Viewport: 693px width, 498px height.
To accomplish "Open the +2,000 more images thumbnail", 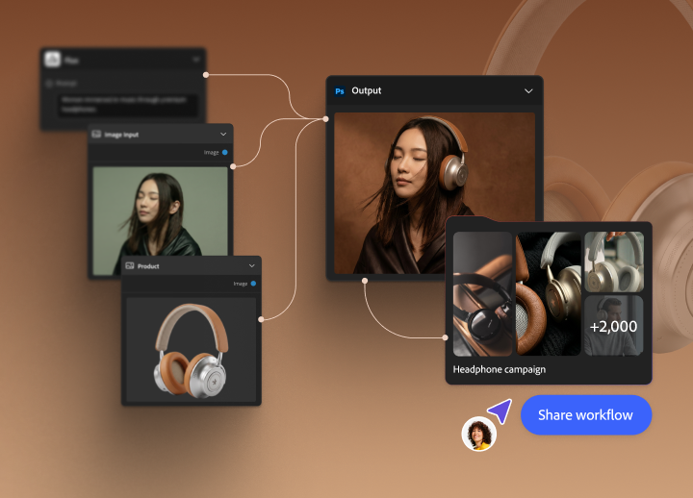I will [614, 326].
